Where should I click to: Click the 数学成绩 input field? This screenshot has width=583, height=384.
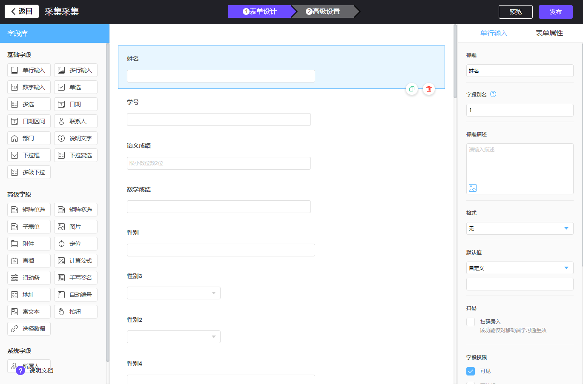click(x=219, y=207)
